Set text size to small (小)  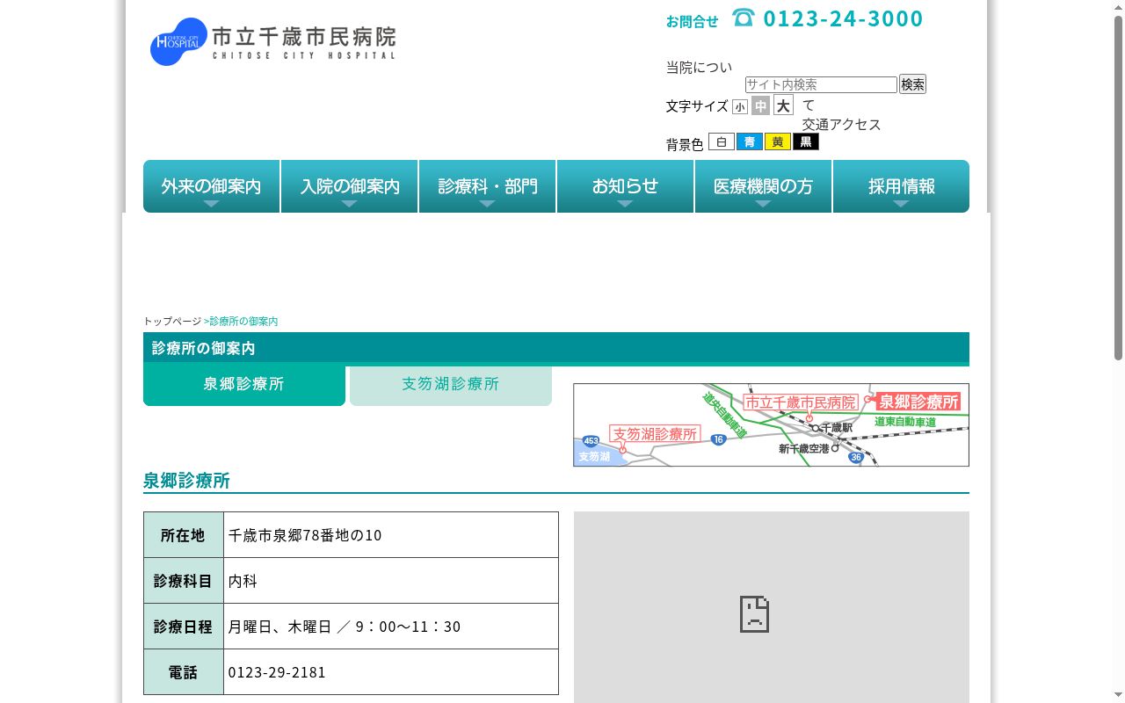point(740,106)
